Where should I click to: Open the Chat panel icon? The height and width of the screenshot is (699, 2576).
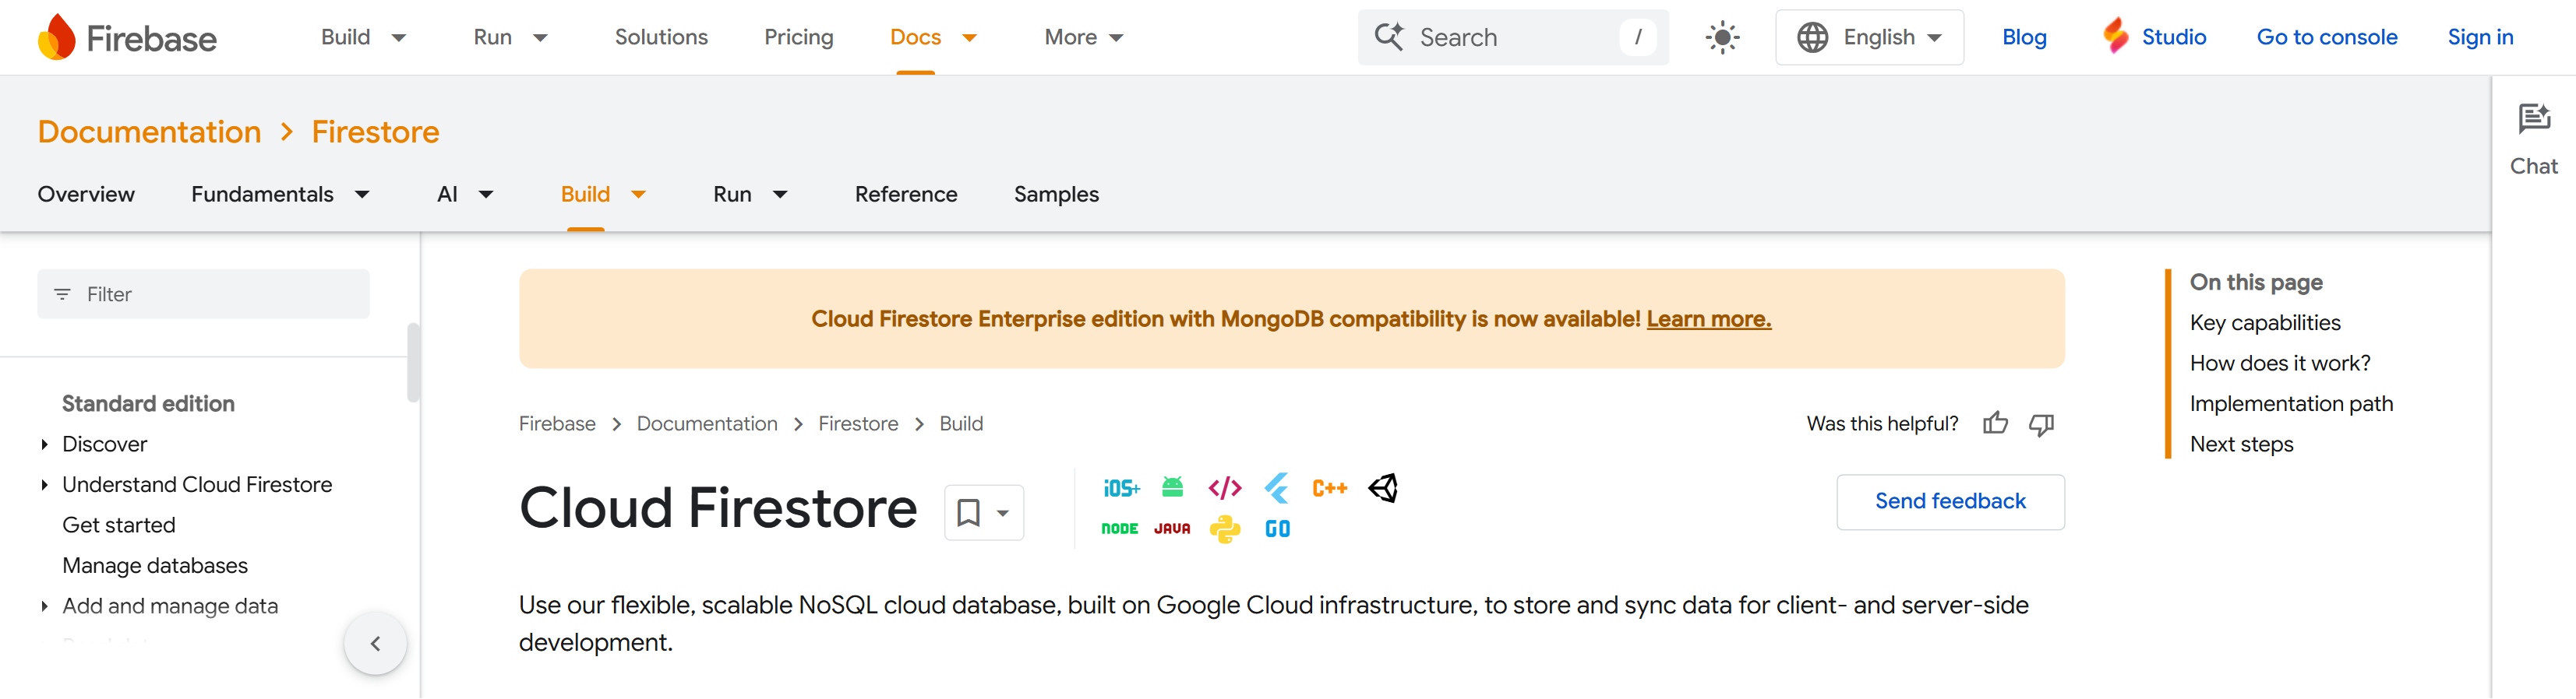point(2533,119)
